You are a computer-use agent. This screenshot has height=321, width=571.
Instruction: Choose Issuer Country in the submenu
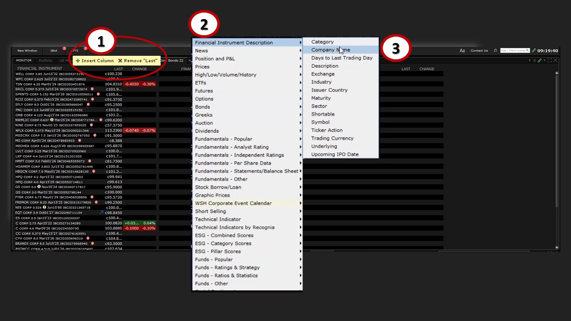(329, 90)
